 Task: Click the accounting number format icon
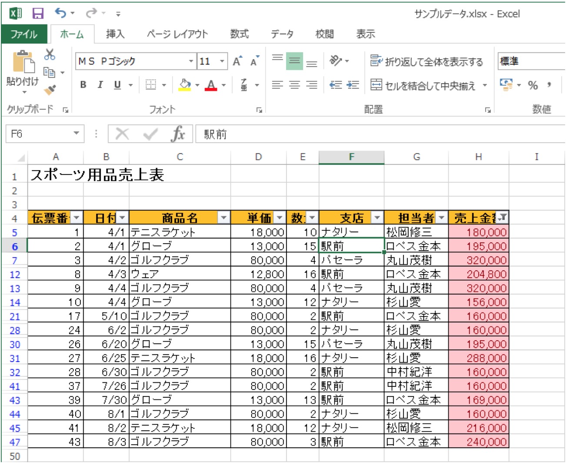pos(506,85)
